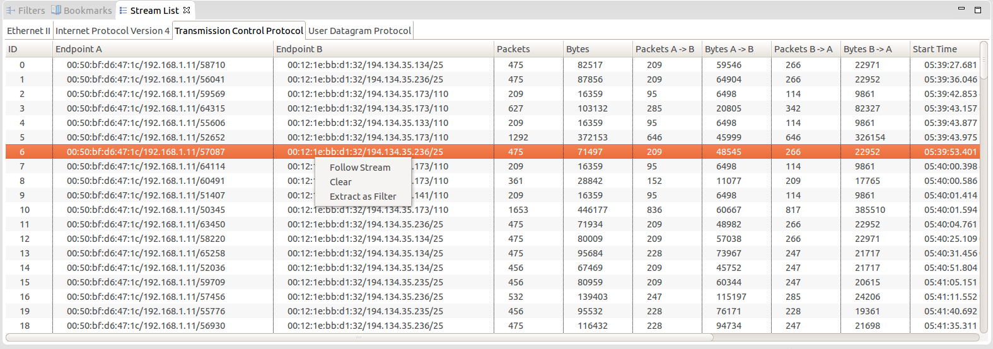
Task: Minimize the Stream List panel
Action: click(x=961, y=9)
